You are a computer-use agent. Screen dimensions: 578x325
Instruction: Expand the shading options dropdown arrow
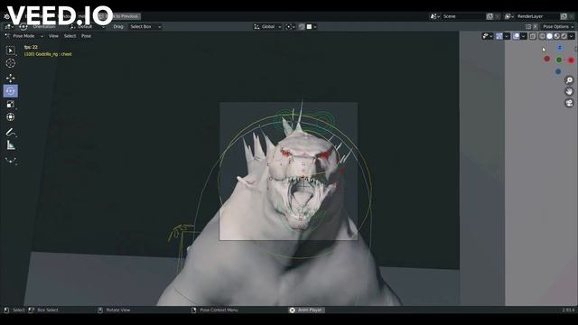[x=572, y=36]
